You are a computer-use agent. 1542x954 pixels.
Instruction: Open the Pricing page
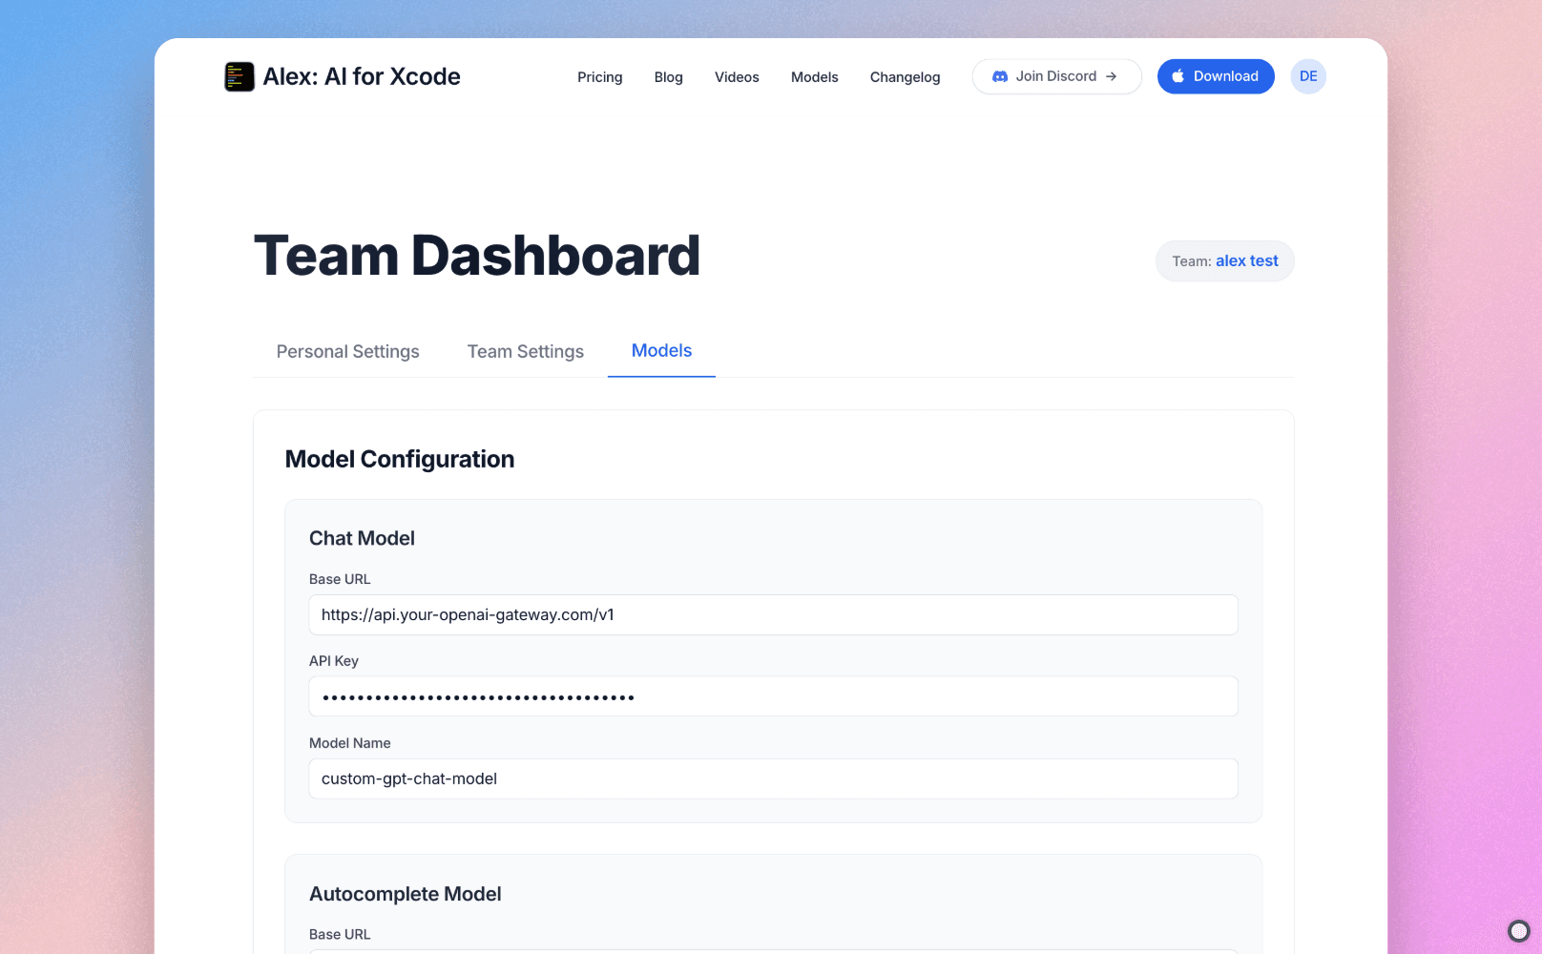pos(599,77)
